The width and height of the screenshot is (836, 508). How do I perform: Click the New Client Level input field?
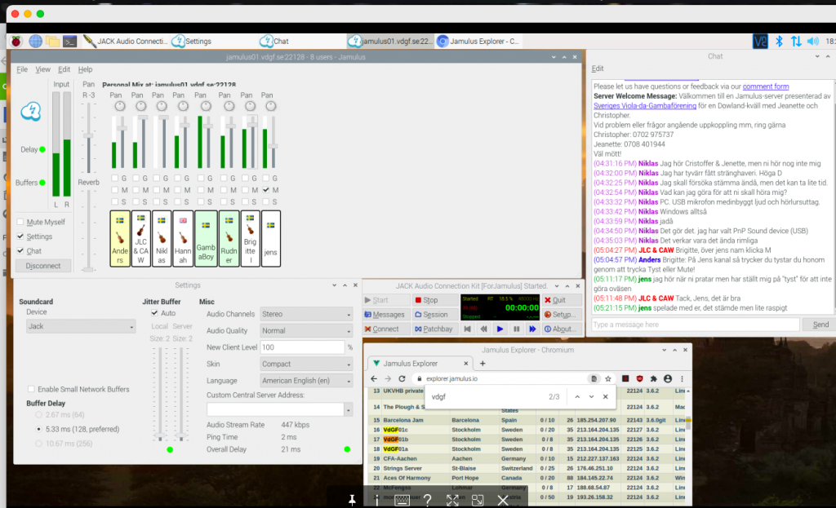[302, 347]
